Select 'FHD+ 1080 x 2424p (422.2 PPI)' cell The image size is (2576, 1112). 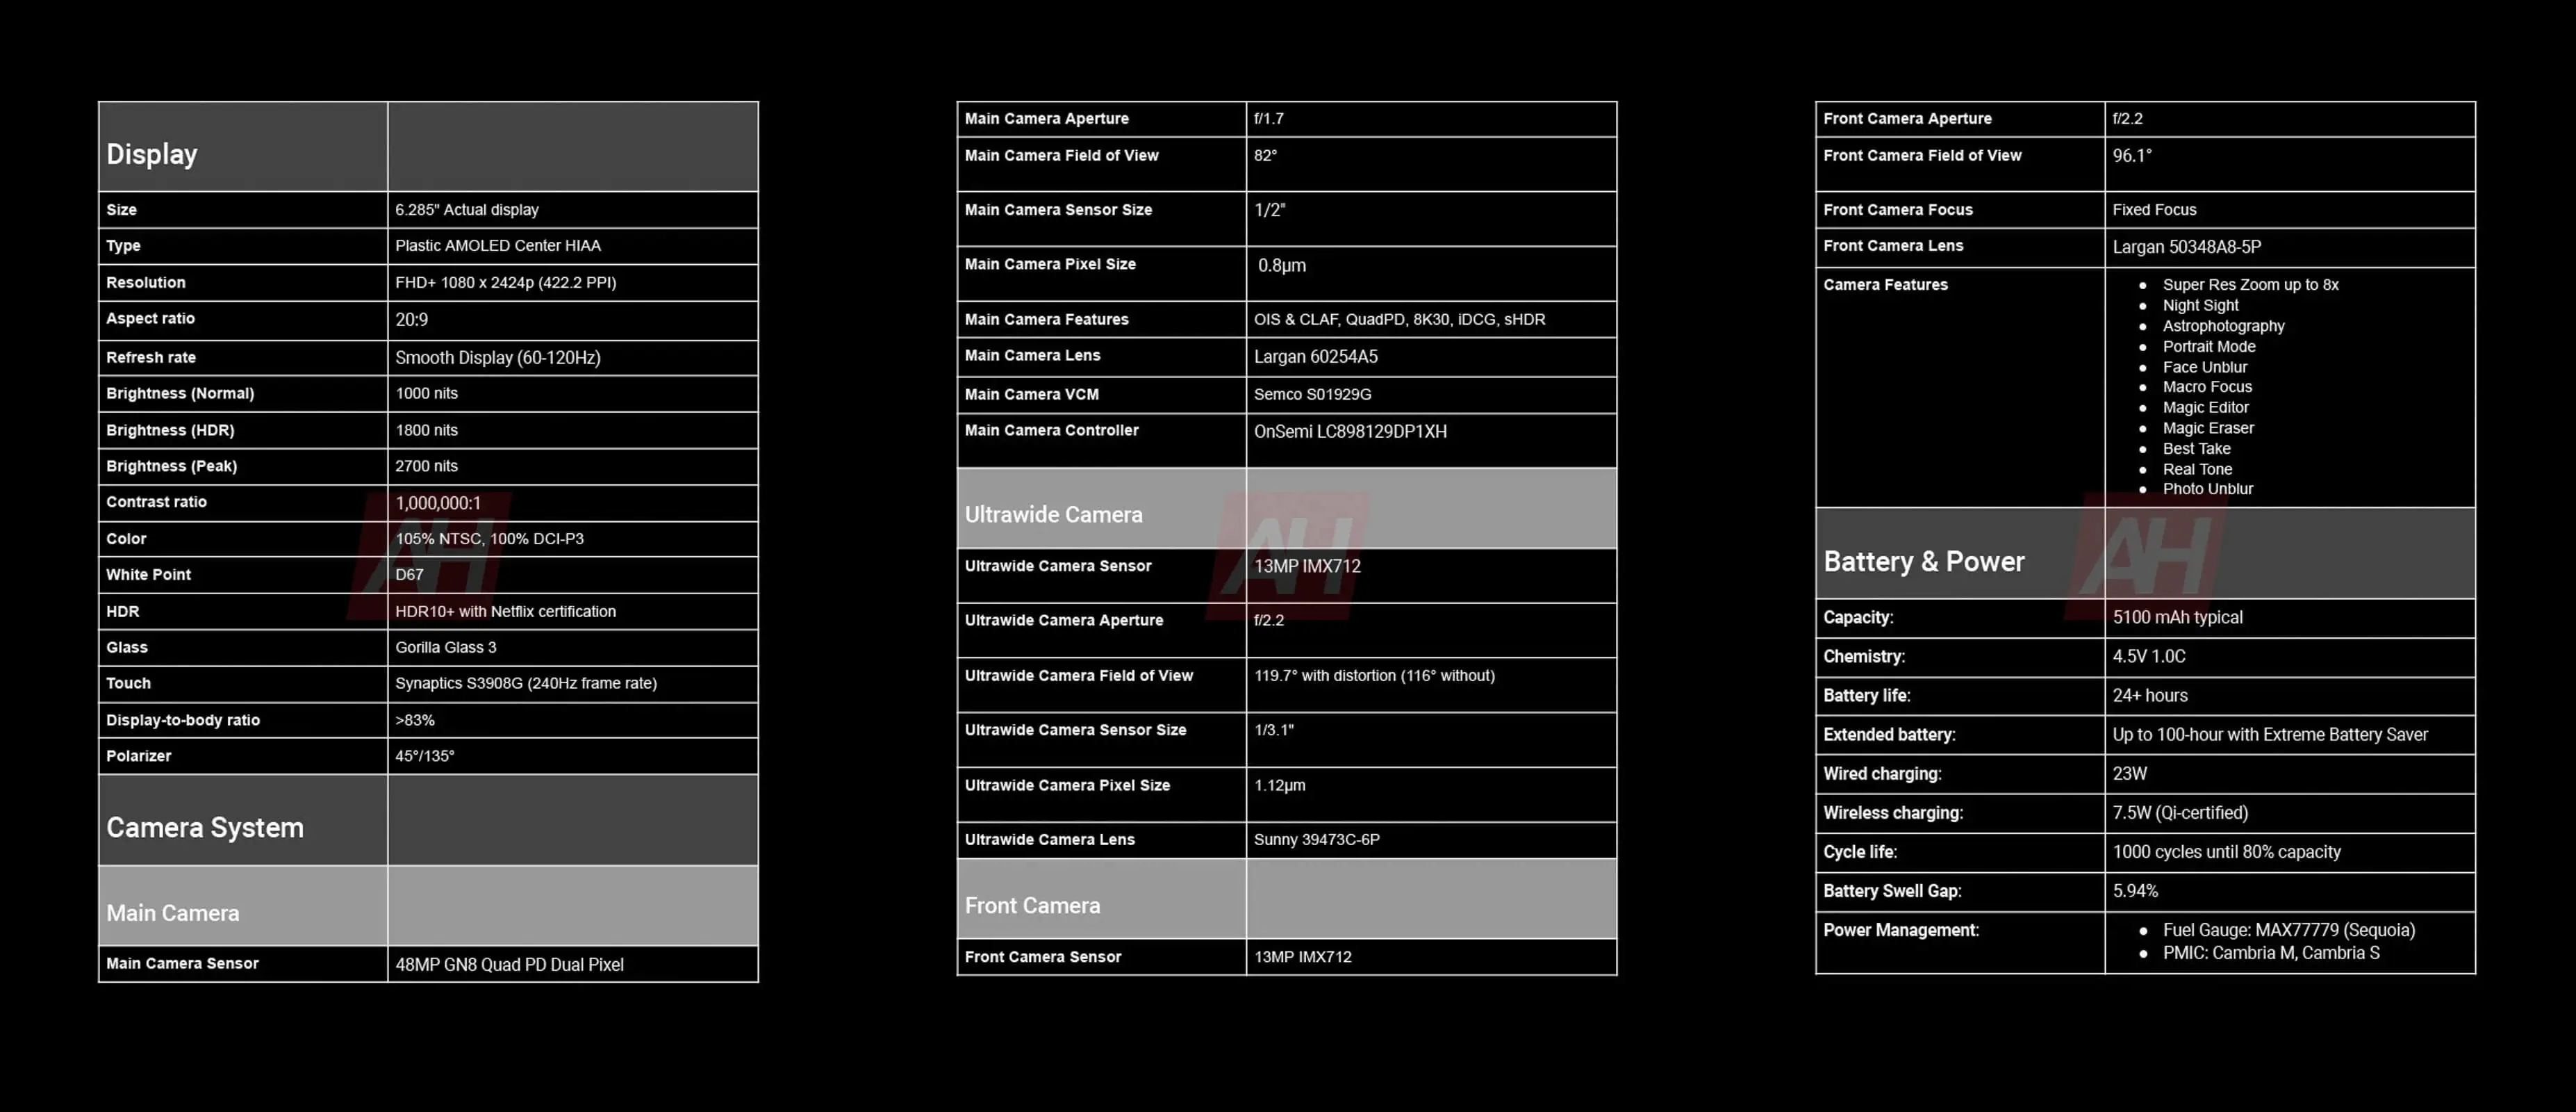pos(506,283)
